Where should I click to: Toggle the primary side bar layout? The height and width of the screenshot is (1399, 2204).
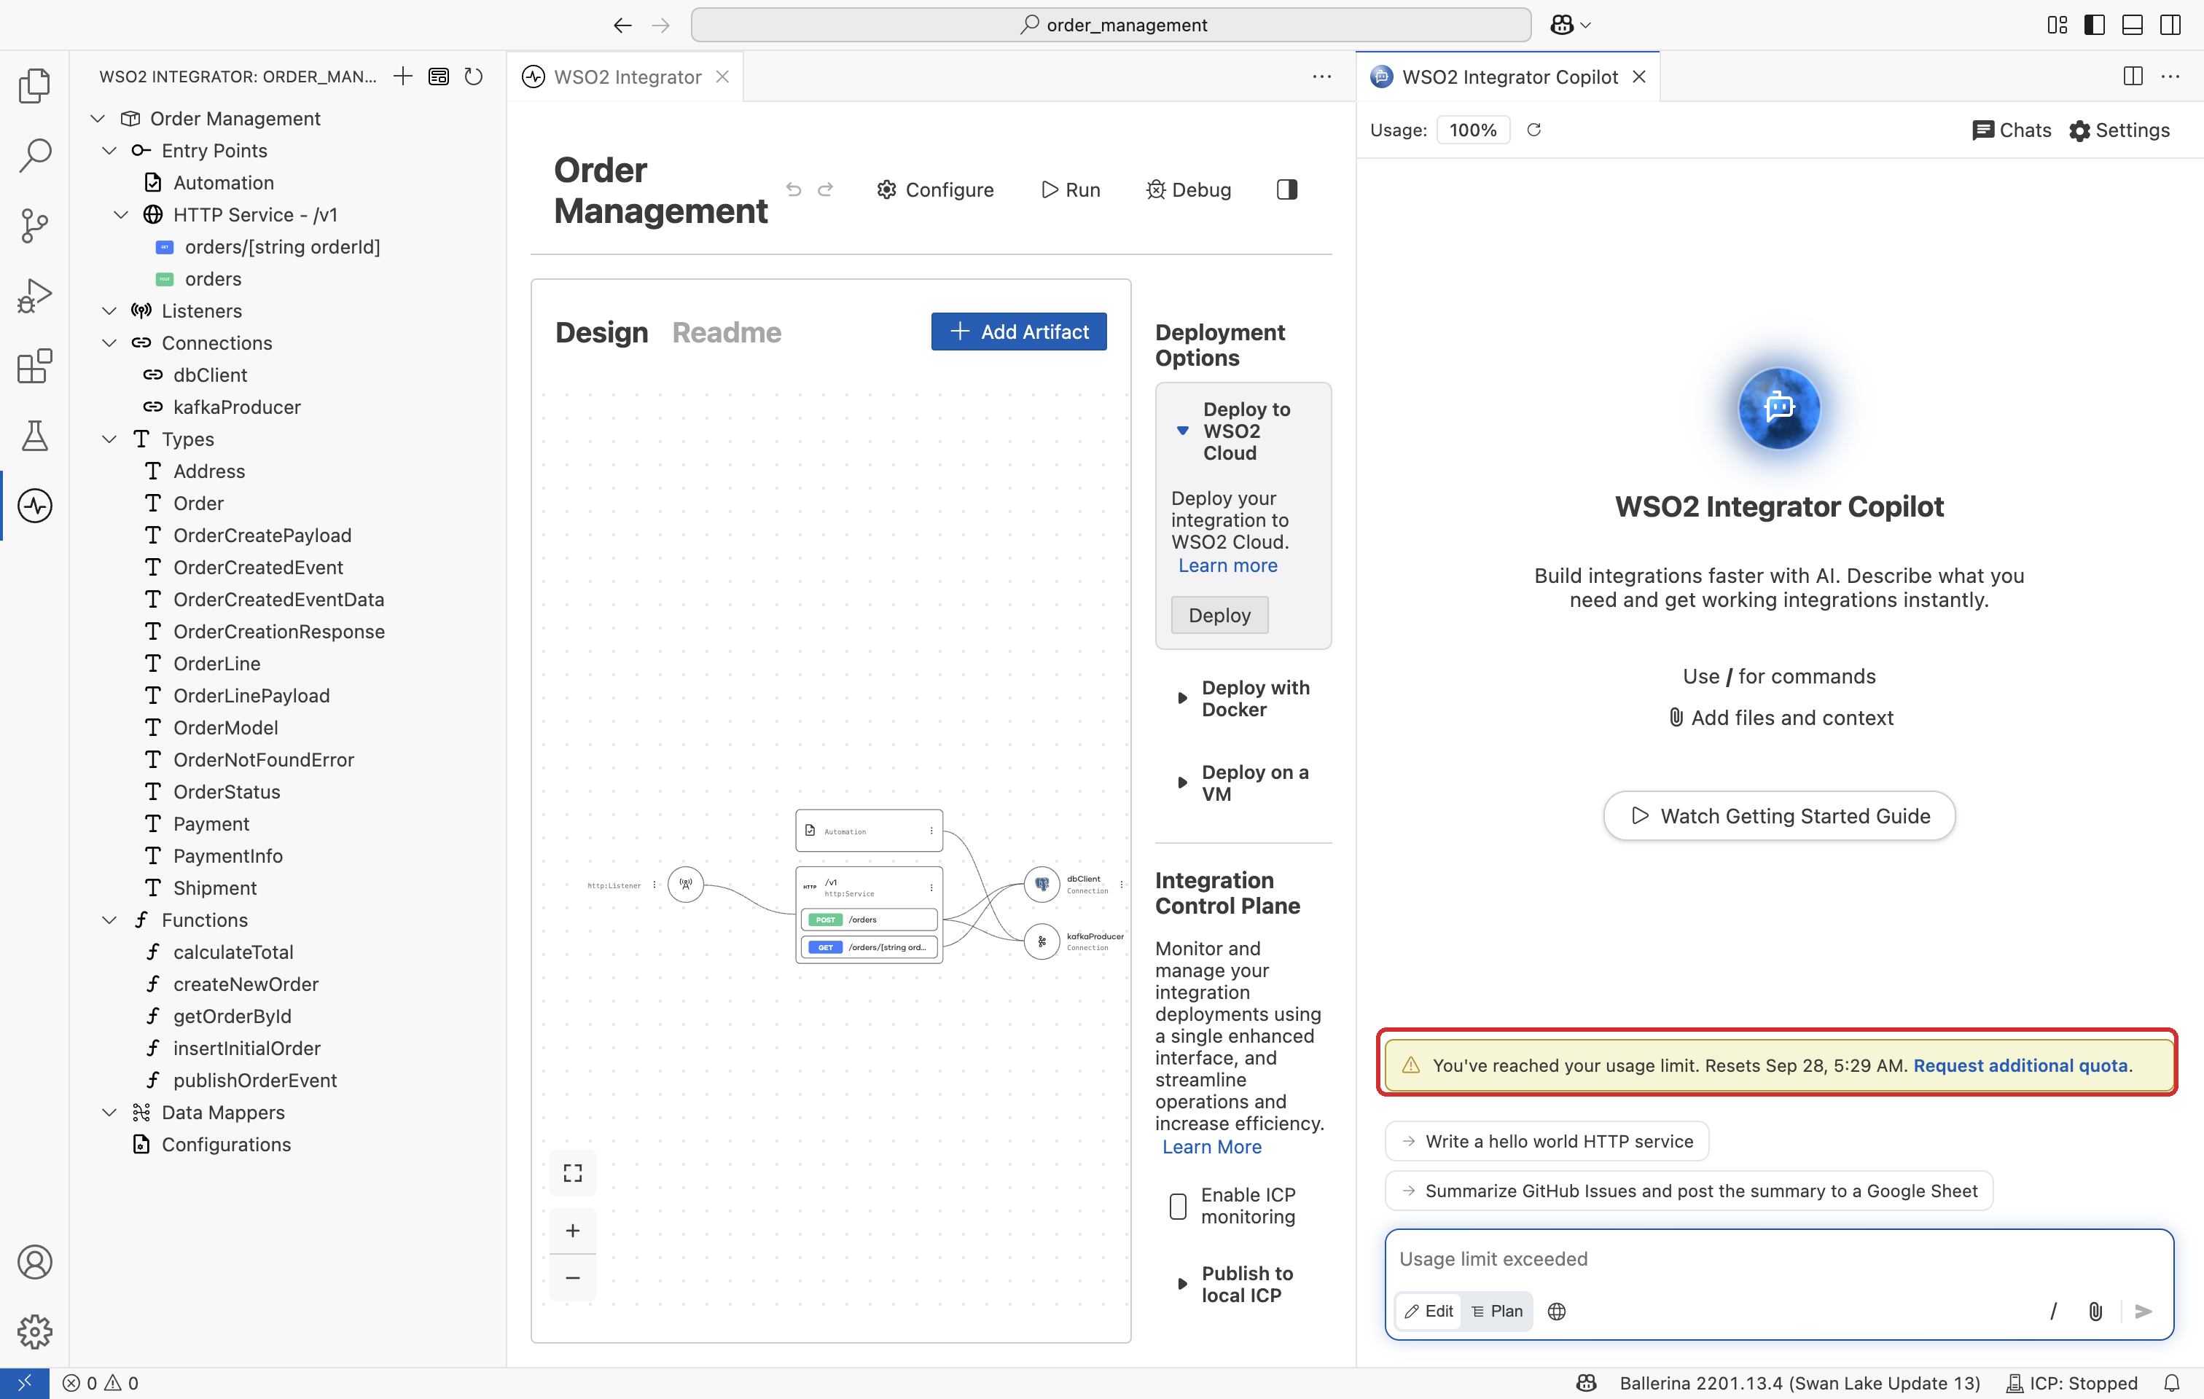2094,25
